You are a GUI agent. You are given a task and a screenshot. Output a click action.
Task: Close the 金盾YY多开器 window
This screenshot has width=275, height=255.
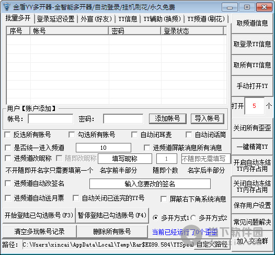coord(265,7)
